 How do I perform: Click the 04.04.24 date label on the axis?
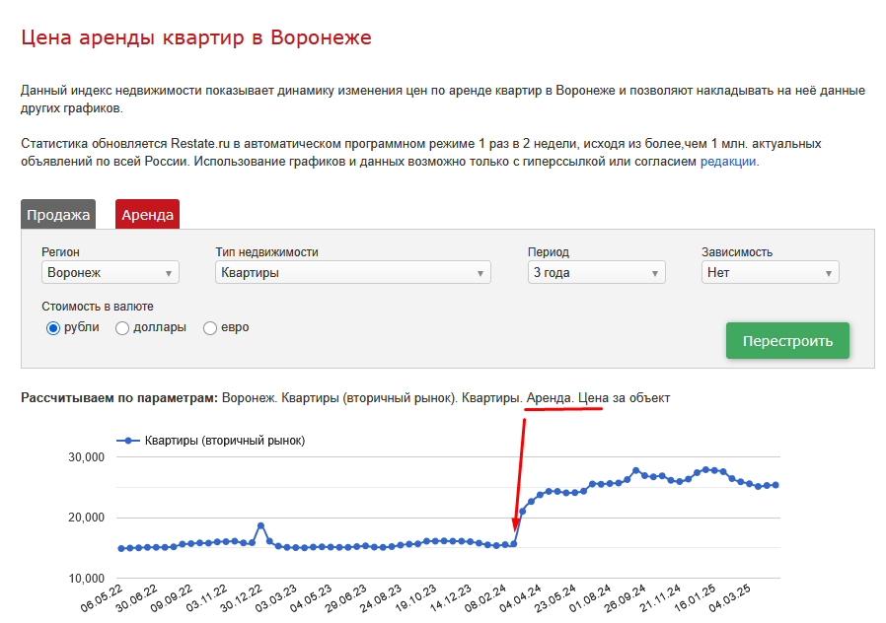point(521,598)
